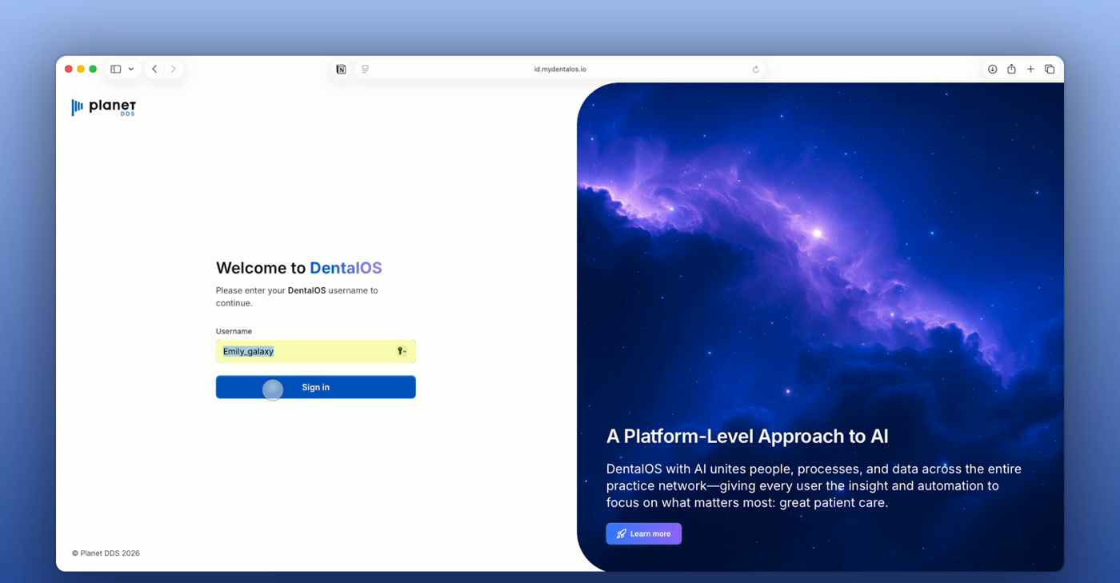Go forward to the next page
Image resolution: width=1120 pixels, height=583 pixels.
click(x=174, y=70)
